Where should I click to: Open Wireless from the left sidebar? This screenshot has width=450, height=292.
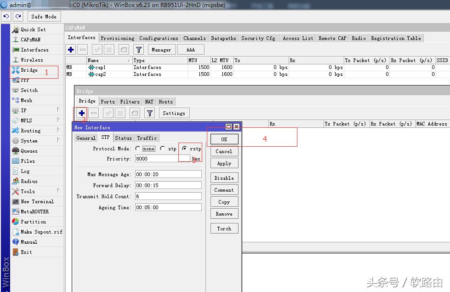point(31,60)
